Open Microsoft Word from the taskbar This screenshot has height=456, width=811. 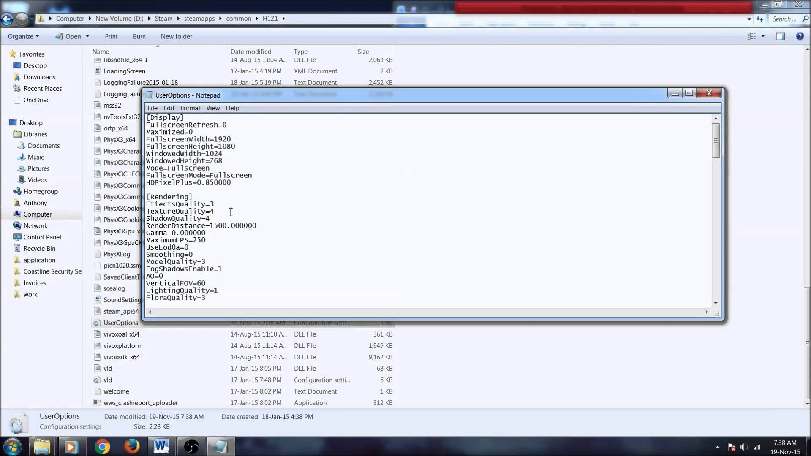tap(161, 446)
